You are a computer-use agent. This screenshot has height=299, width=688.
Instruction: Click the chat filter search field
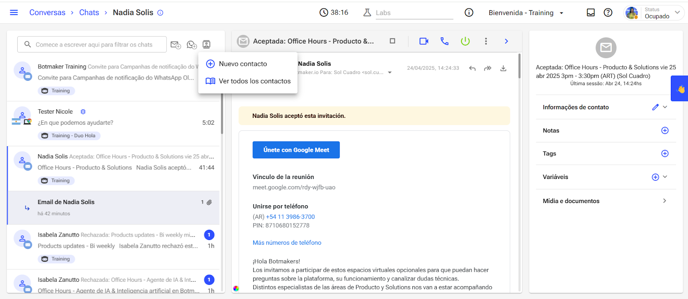click(92, 44)
